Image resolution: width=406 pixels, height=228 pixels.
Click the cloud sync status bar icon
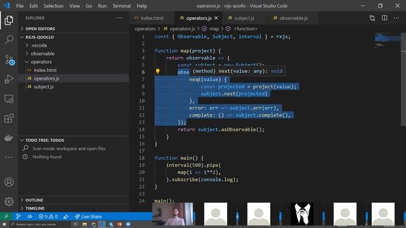pyautogui.click(x=30, y=217)
